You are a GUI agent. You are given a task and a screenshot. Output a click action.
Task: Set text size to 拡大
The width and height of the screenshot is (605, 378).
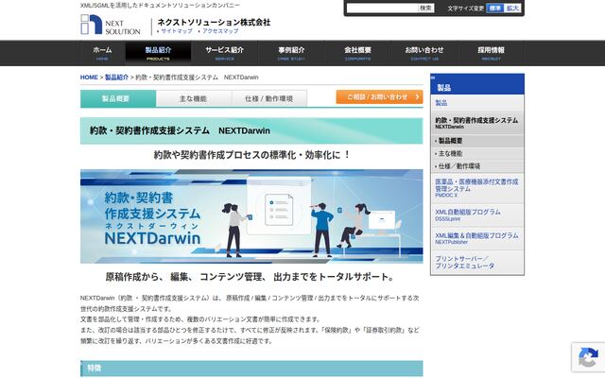tap(512, 9)
